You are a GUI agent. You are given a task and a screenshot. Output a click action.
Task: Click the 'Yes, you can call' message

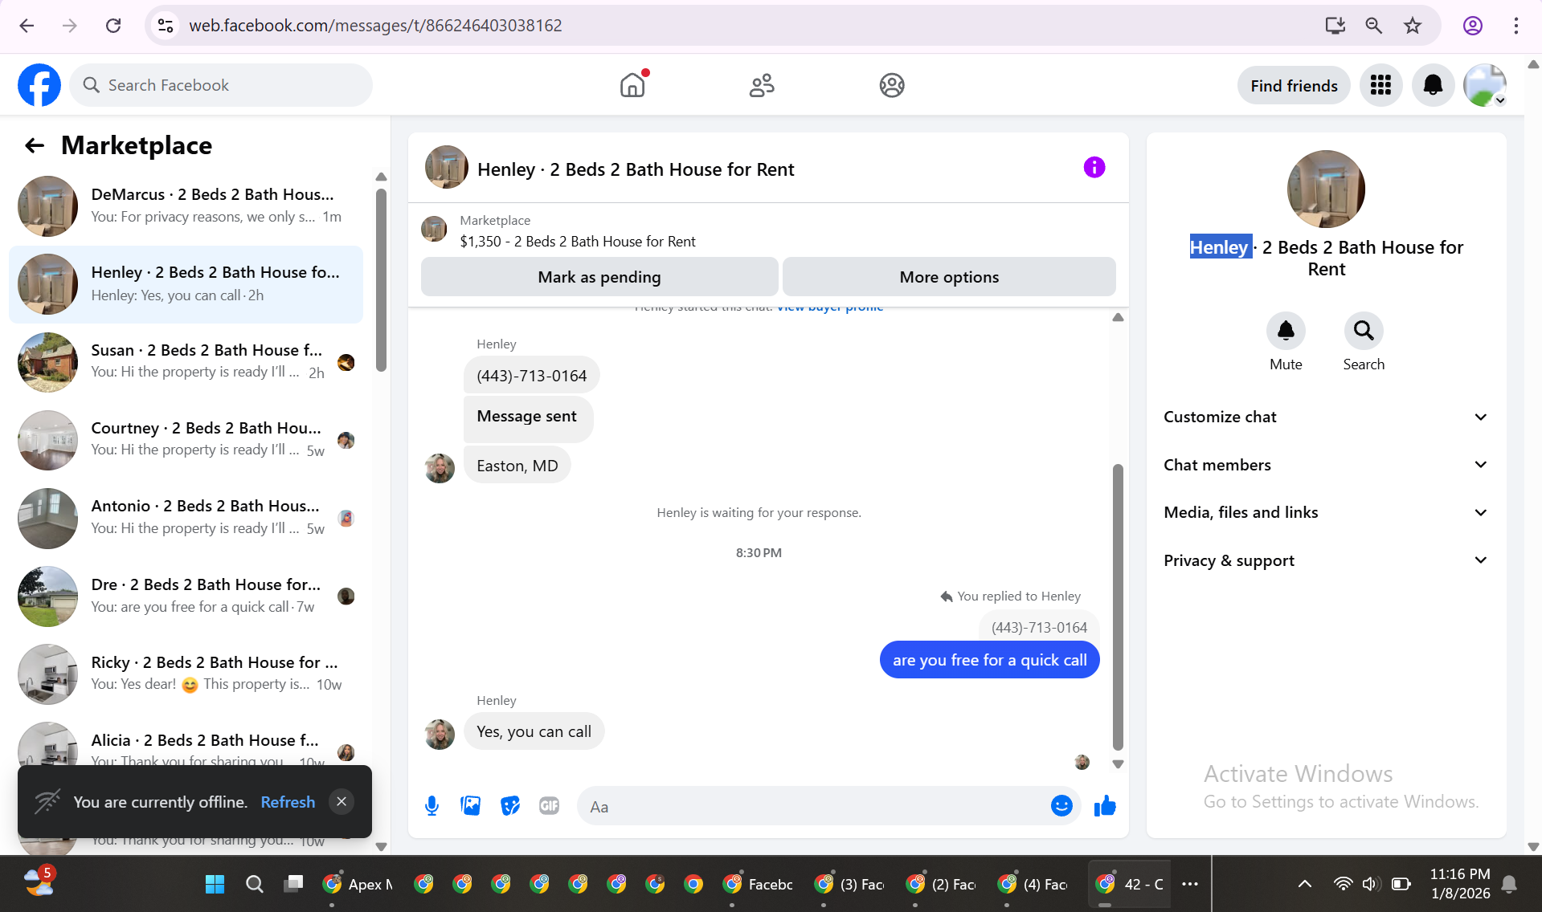pyautogui.click(x=534, y=731)
